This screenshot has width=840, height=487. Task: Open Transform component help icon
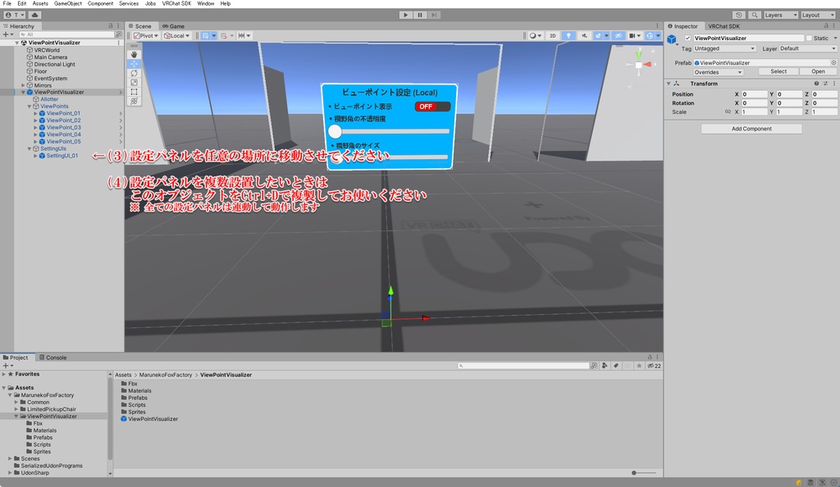[x=816, y=84]
